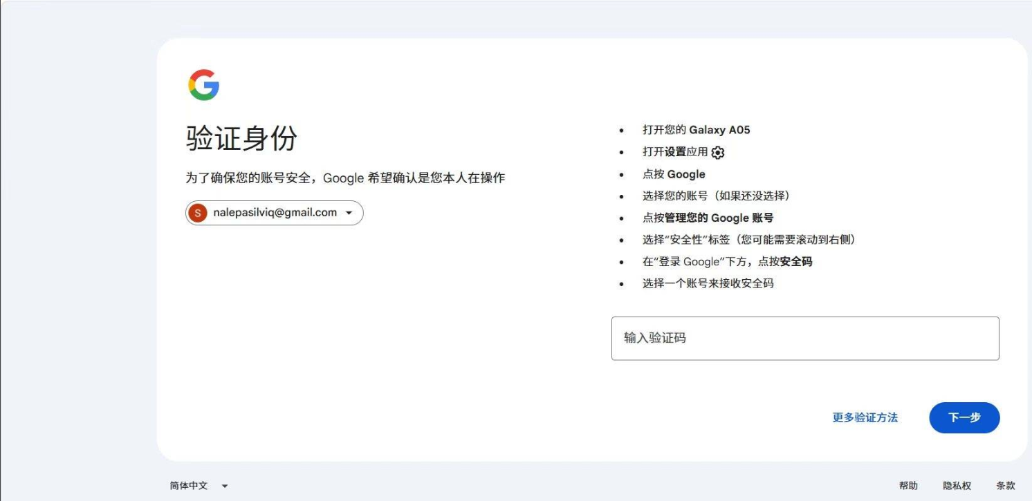Open the 条款 footer link
This screenshot has width=1032, height=501.
pyautogui.click(x=1006, y=486)
